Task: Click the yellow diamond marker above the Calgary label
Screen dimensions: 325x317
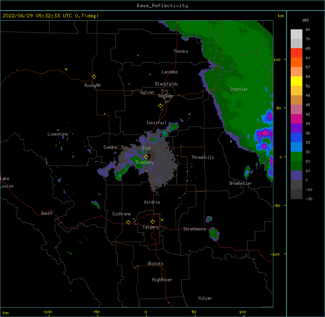Action: 153,222
